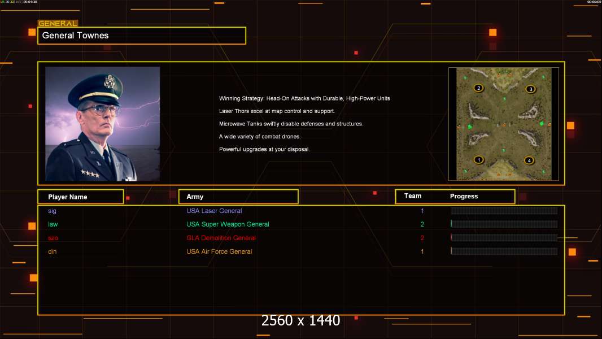Click team number for player din

422,251
